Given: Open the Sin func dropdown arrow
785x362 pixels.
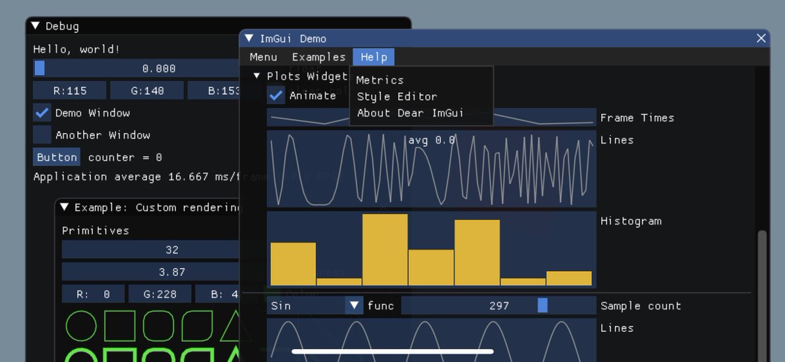Looking at the screenshot, I should (355, 305).
